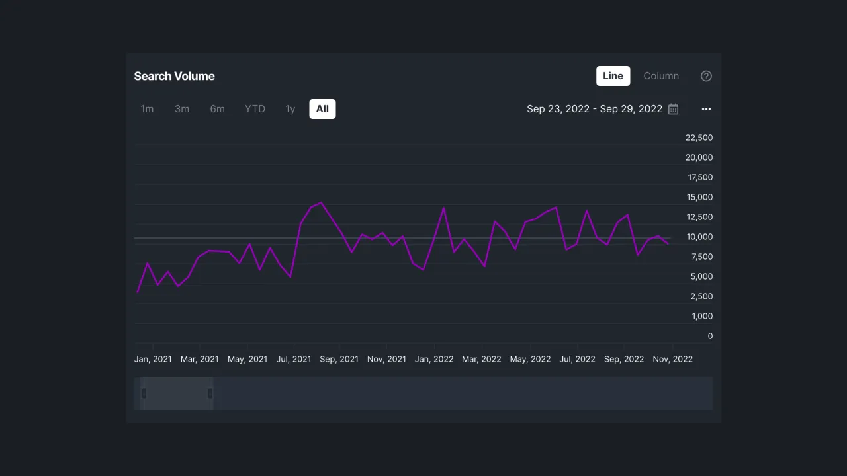Open the calendar date picker icon
847x476 pixels.
click(673, 109)
